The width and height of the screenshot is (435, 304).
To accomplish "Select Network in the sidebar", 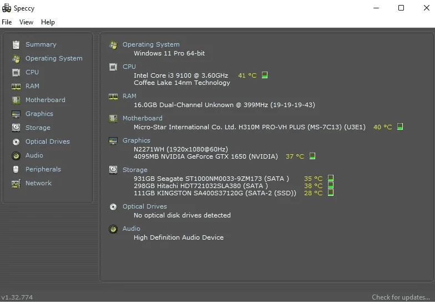I will [x=38, y=183].
